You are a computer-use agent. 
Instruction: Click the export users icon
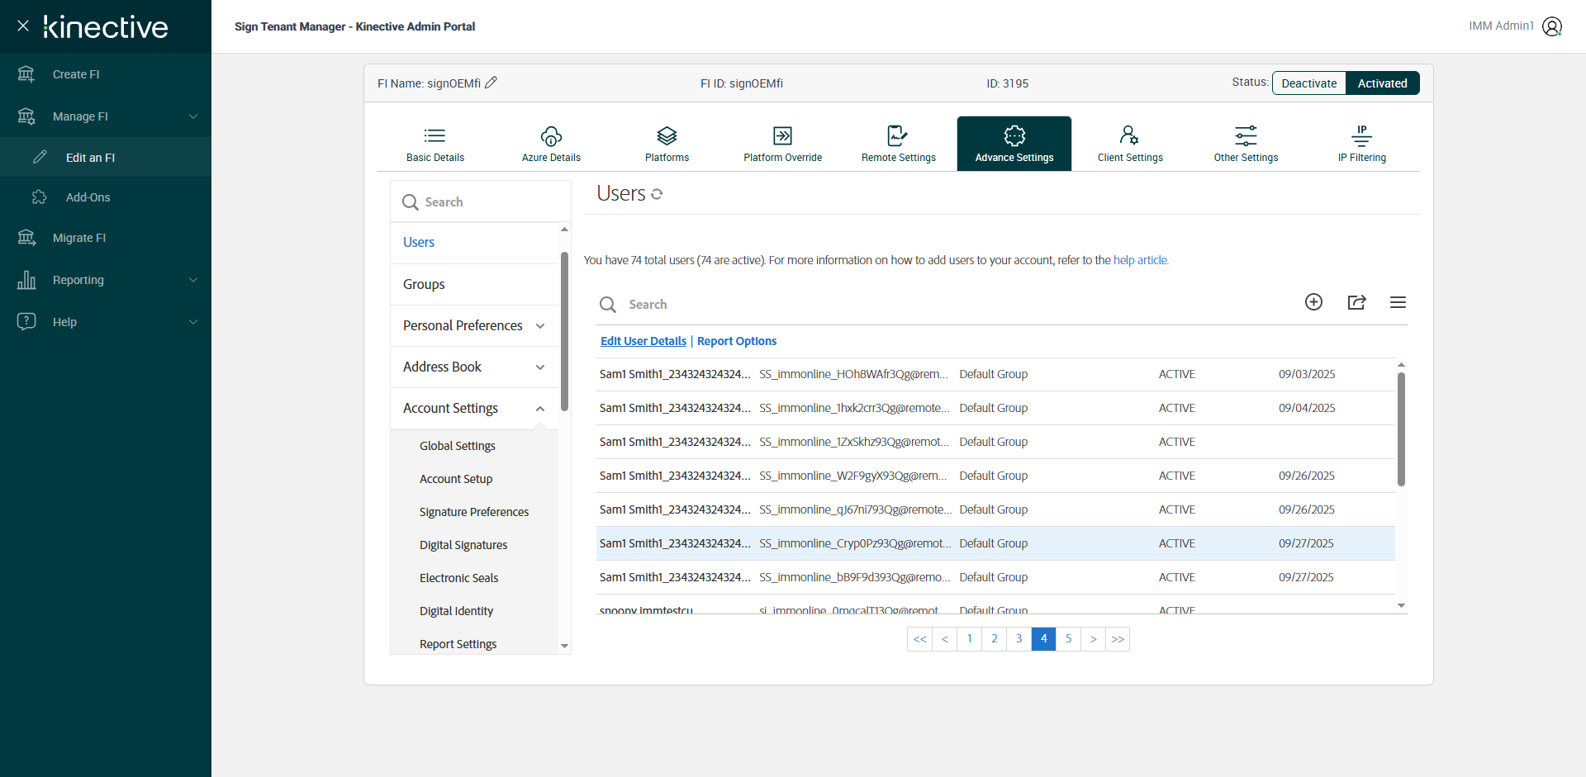pyautogui.click(x=1356, y=302)
